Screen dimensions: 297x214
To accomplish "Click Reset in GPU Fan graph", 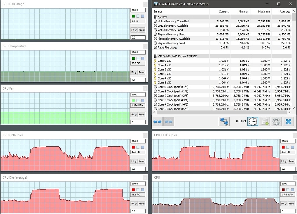I will point(142,115).
